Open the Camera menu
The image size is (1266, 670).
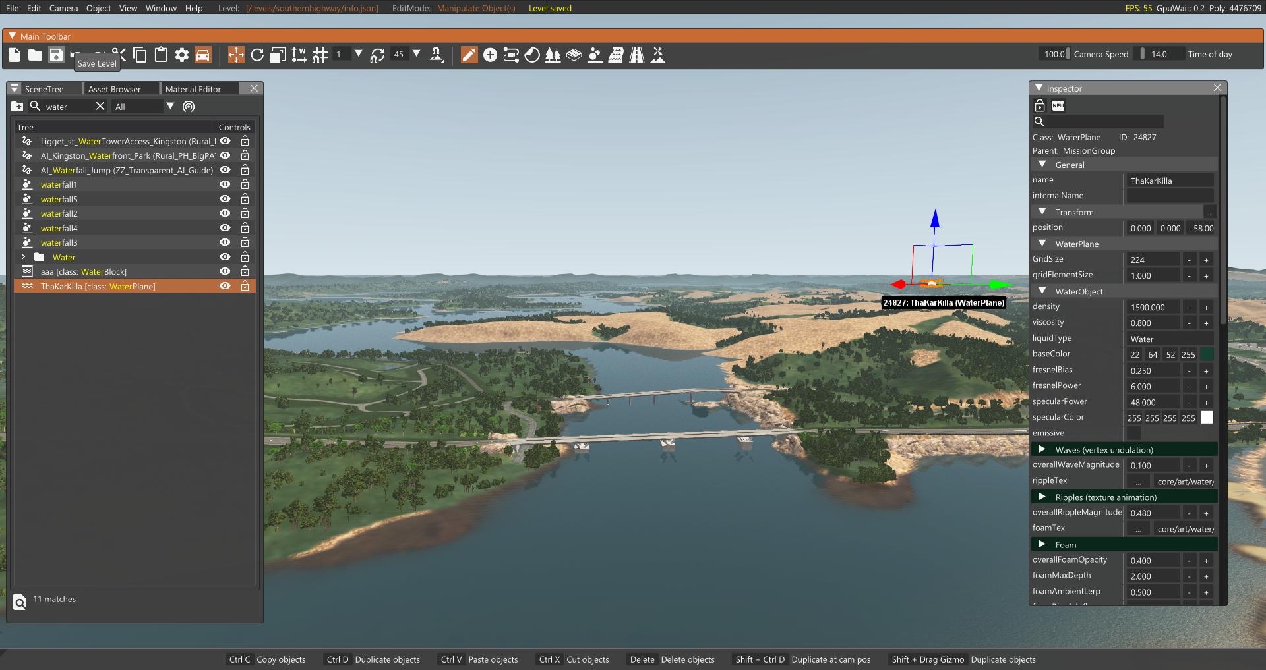pos(63,8)
